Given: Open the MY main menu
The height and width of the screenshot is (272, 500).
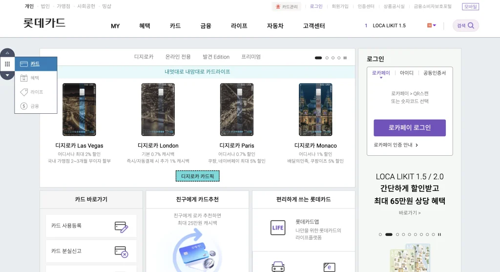Looking at the screenshot, I should 115,26.
